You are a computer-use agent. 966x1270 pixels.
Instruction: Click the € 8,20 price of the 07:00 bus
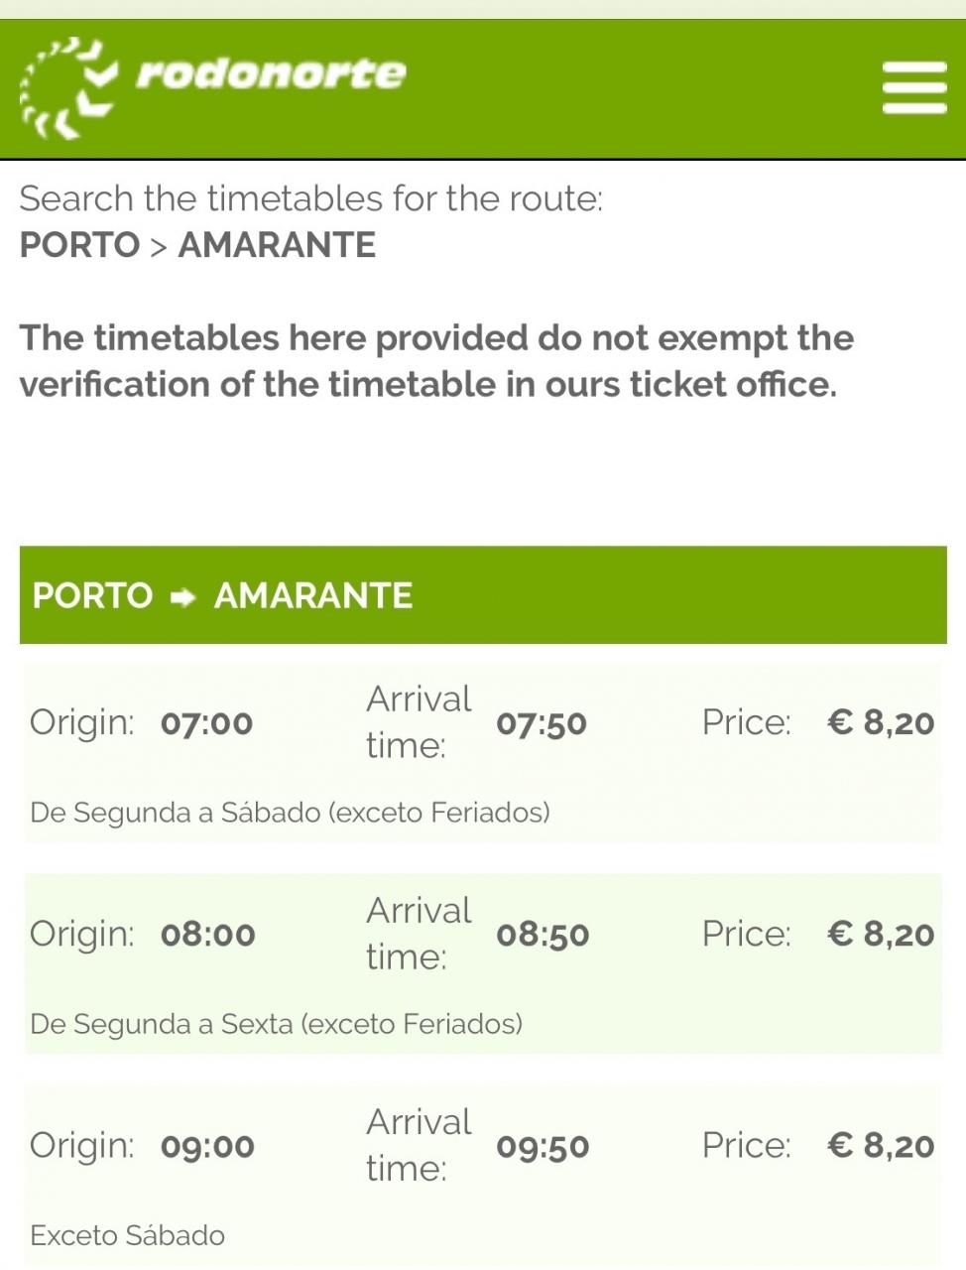tap(881, 722)
